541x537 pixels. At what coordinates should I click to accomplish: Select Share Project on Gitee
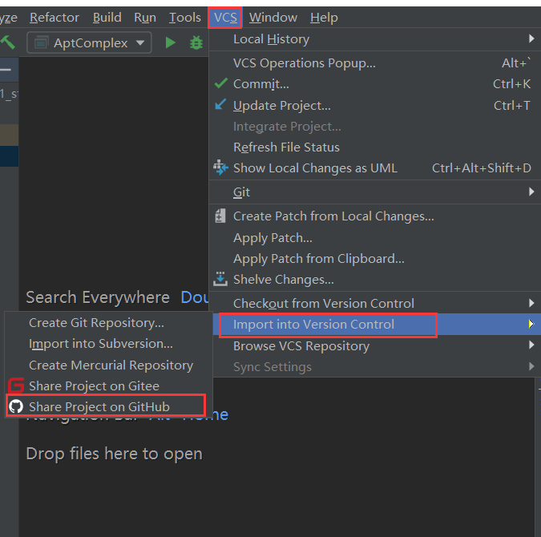click(x=109, y=386)
